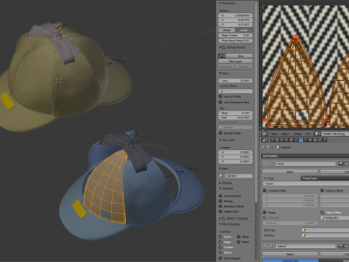Collapse the 3D Cursor panel
This screenshot has width=349, height=262.
tap(220, 140)
